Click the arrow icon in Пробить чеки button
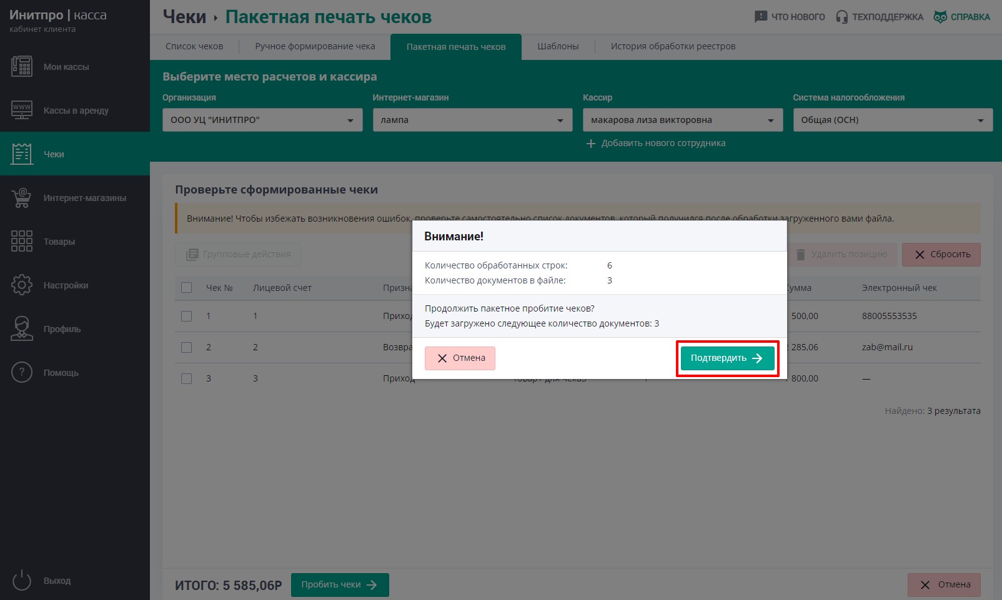 (x=372, y=585)
